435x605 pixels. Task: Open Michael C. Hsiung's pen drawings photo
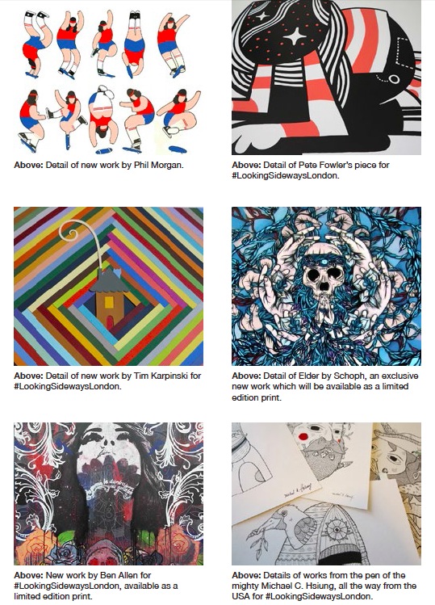pos(326,494)
